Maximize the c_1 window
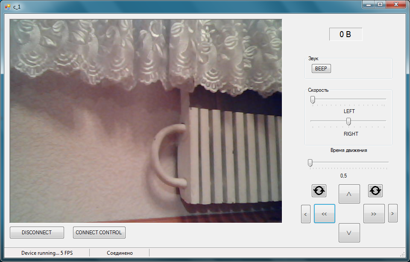 pyautogui.click(x=380, y=4)
